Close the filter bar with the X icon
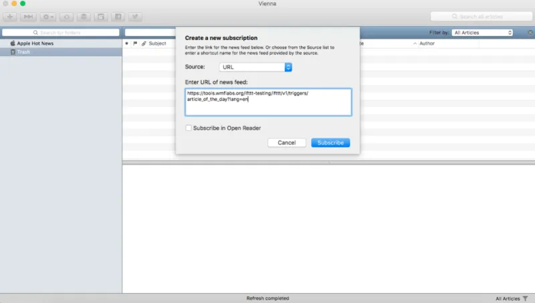Image resolution: width=535 pixels, height=303 pixels. coord(530,33)
